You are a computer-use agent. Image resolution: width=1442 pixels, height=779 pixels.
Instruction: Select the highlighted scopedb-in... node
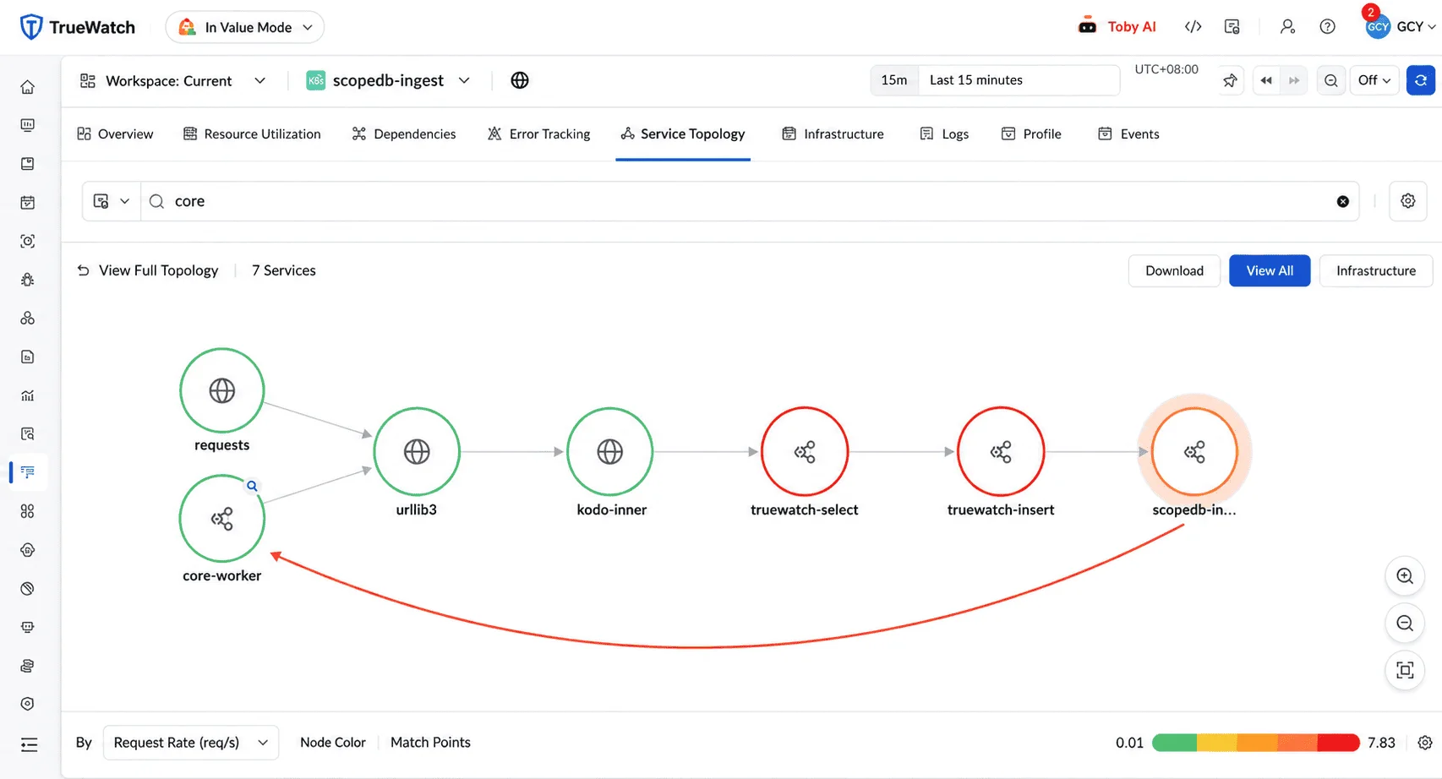1194,452
